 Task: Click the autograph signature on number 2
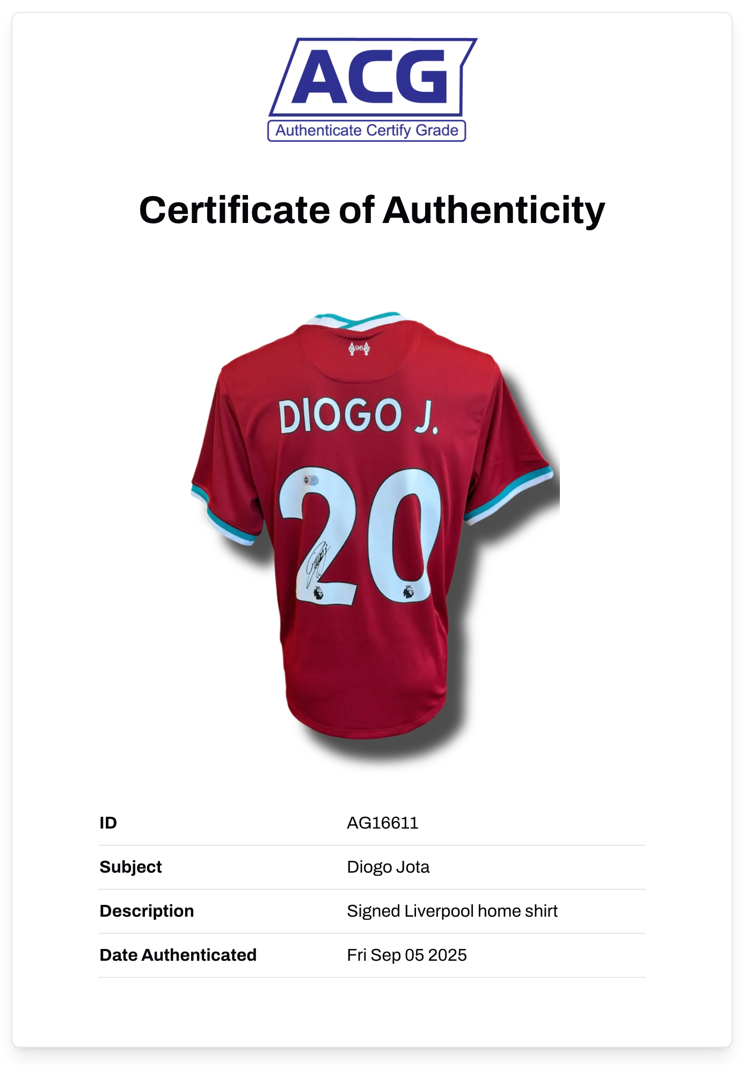[317, 563]
